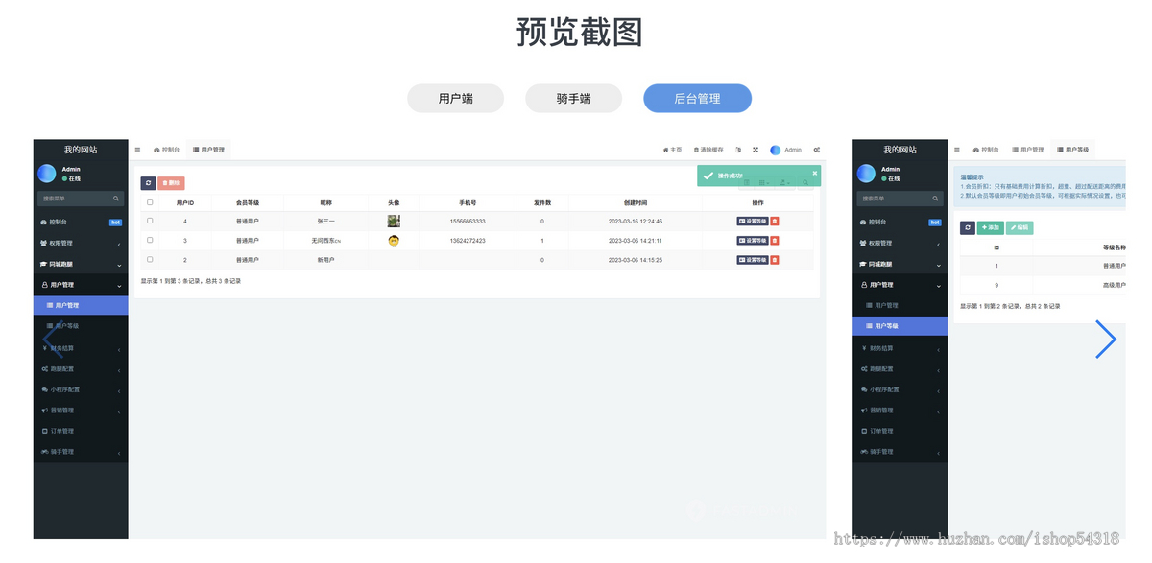This screenshot has height=563, width=1152.
Task: Click timestamp 2023-03-16 12:24:46 cell
Action: click(x=635, y=221)
